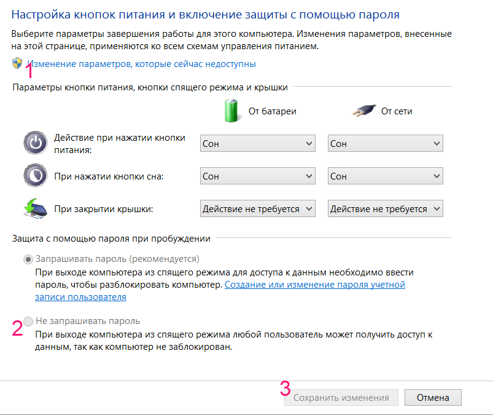Click the 'Отмена' button
The width and height of the screenshot is (493, 415).
pyautogui.click(x=433, y=397)
